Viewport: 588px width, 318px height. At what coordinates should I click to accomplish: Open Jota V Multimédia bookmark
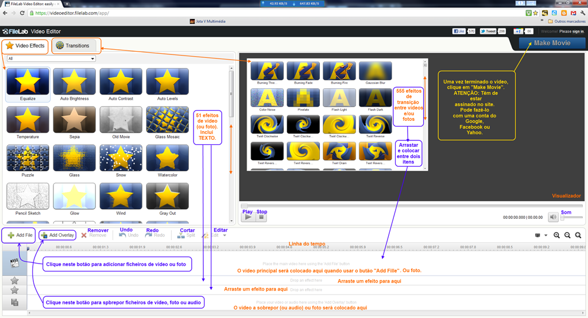coord(207,21)
